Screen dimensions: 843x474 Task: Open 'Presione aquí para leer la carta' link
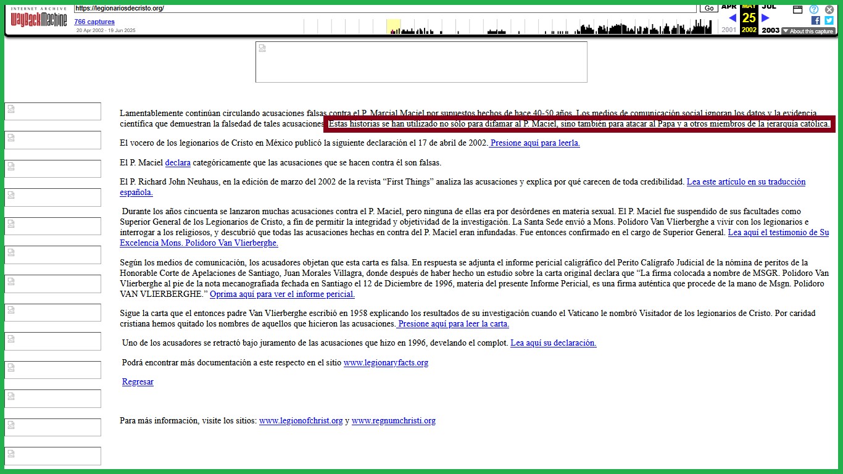[453, 324]
